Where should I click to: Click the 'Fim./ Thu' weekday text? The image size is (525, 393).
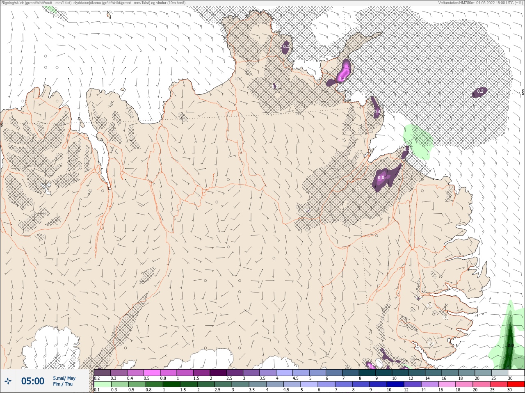point(63,384)
